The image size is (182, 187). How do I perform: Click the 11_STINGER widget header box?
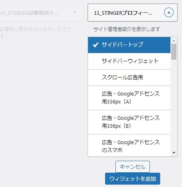132,13
